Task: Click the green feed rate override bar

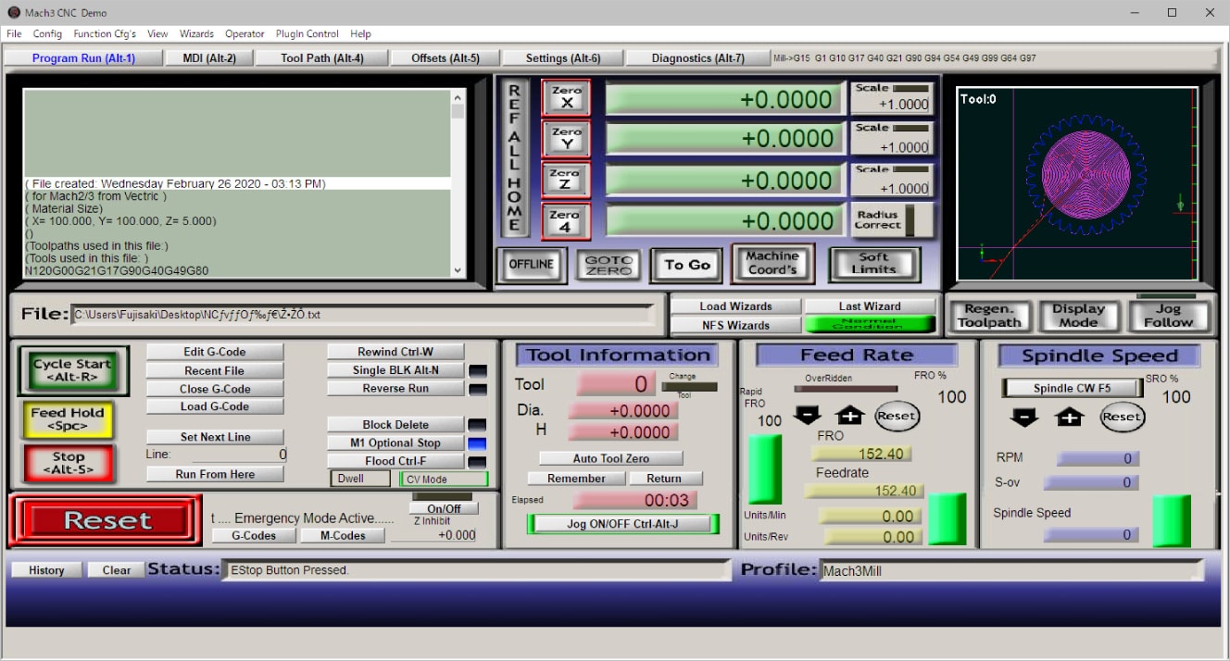Action: click(764, 469)
